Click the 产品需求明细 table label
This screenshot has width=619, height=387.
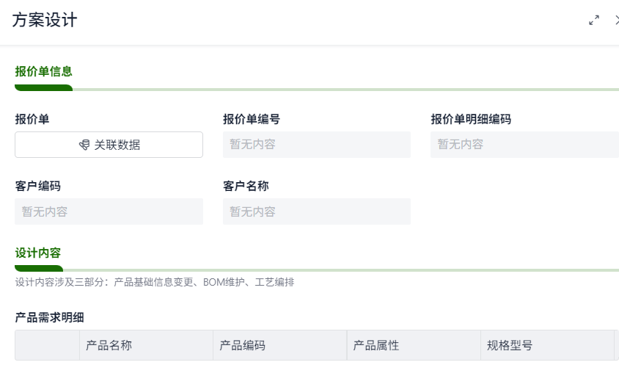[x=49, y=317]
